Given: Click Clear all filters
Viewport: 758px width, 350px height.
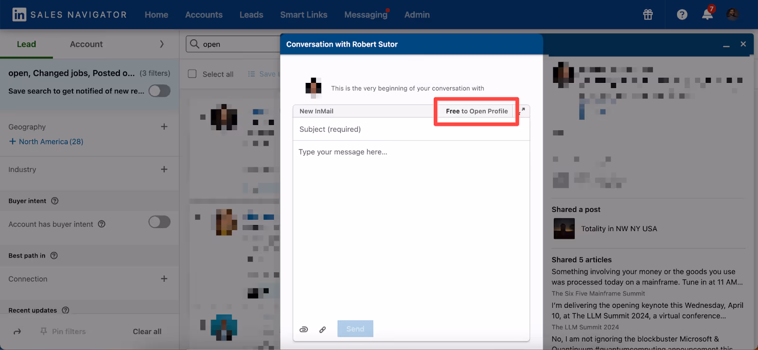Looking at the screenshot, I should 147,332.
